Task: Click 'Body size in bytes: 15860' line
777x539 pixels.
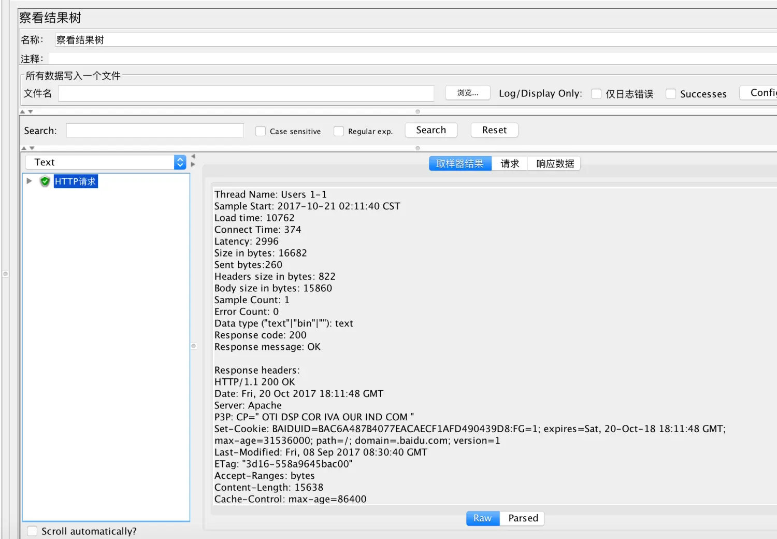Action: (x=273, y=289)
